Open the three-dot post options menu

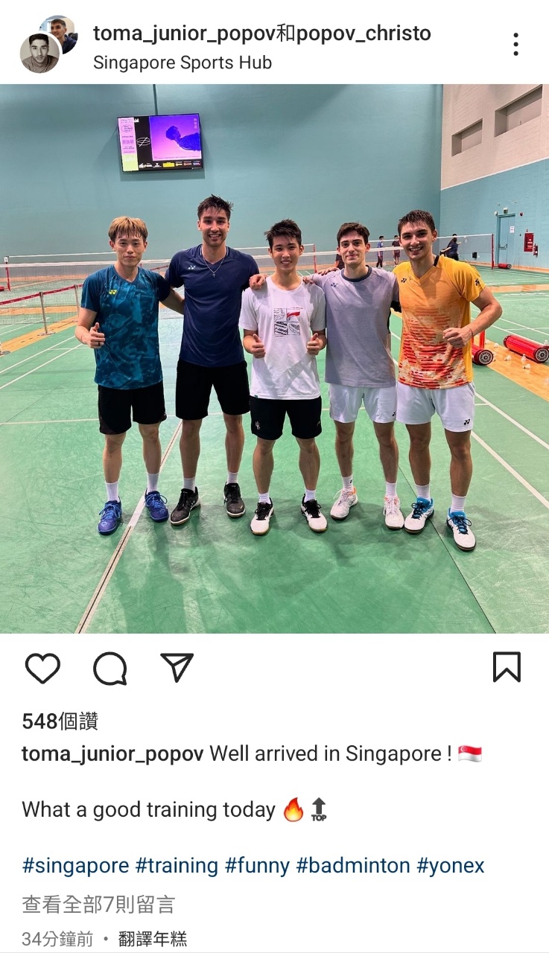[515, 44]
